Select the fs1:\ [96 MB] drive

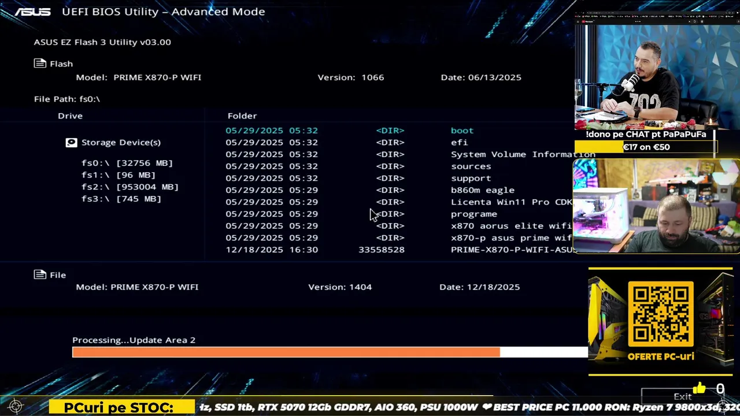coord(119,174)
